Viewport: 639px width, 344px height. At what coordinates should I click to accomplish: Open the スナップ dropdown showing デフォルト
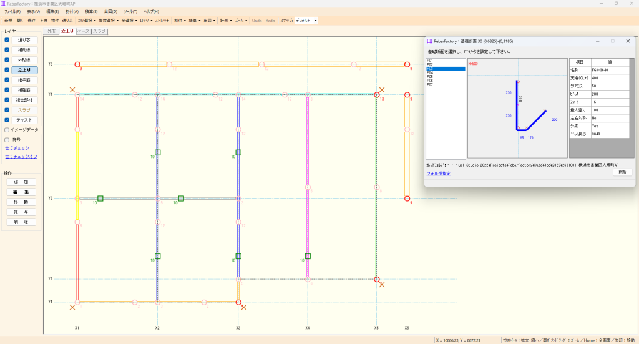[x=306, y=21]
